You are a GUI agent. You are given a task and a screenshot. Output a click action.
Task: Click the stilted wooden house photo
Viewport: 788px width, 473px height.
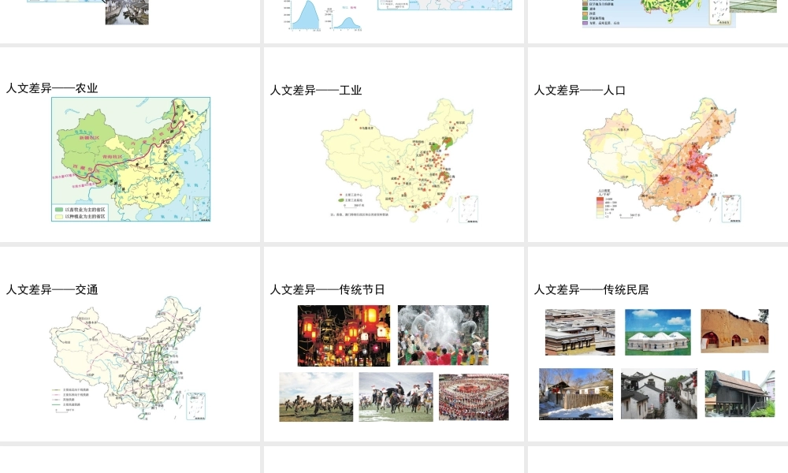pos(740,394)
